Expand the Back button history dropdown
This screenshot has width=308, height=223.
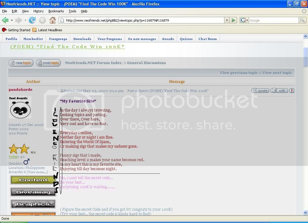pyautogui.click(x=12, y=20)
